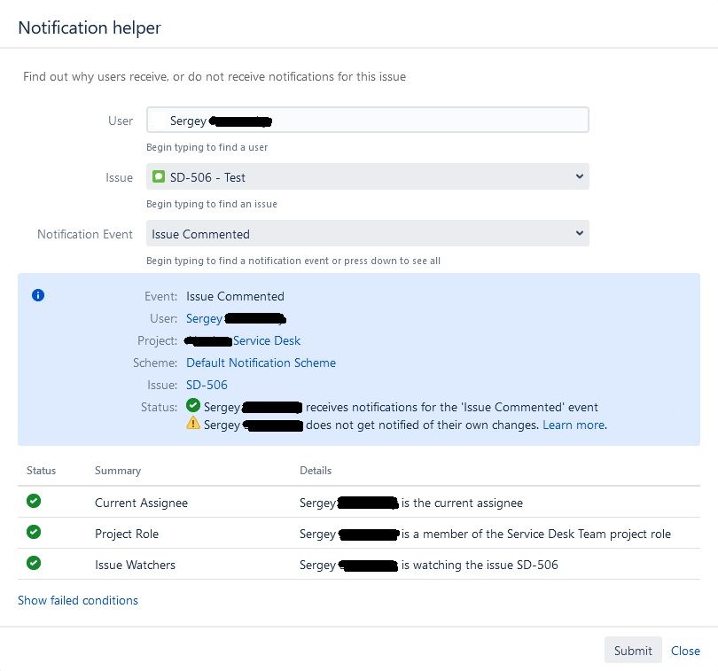Open the Default Notification Scheme link

(261, 363)
